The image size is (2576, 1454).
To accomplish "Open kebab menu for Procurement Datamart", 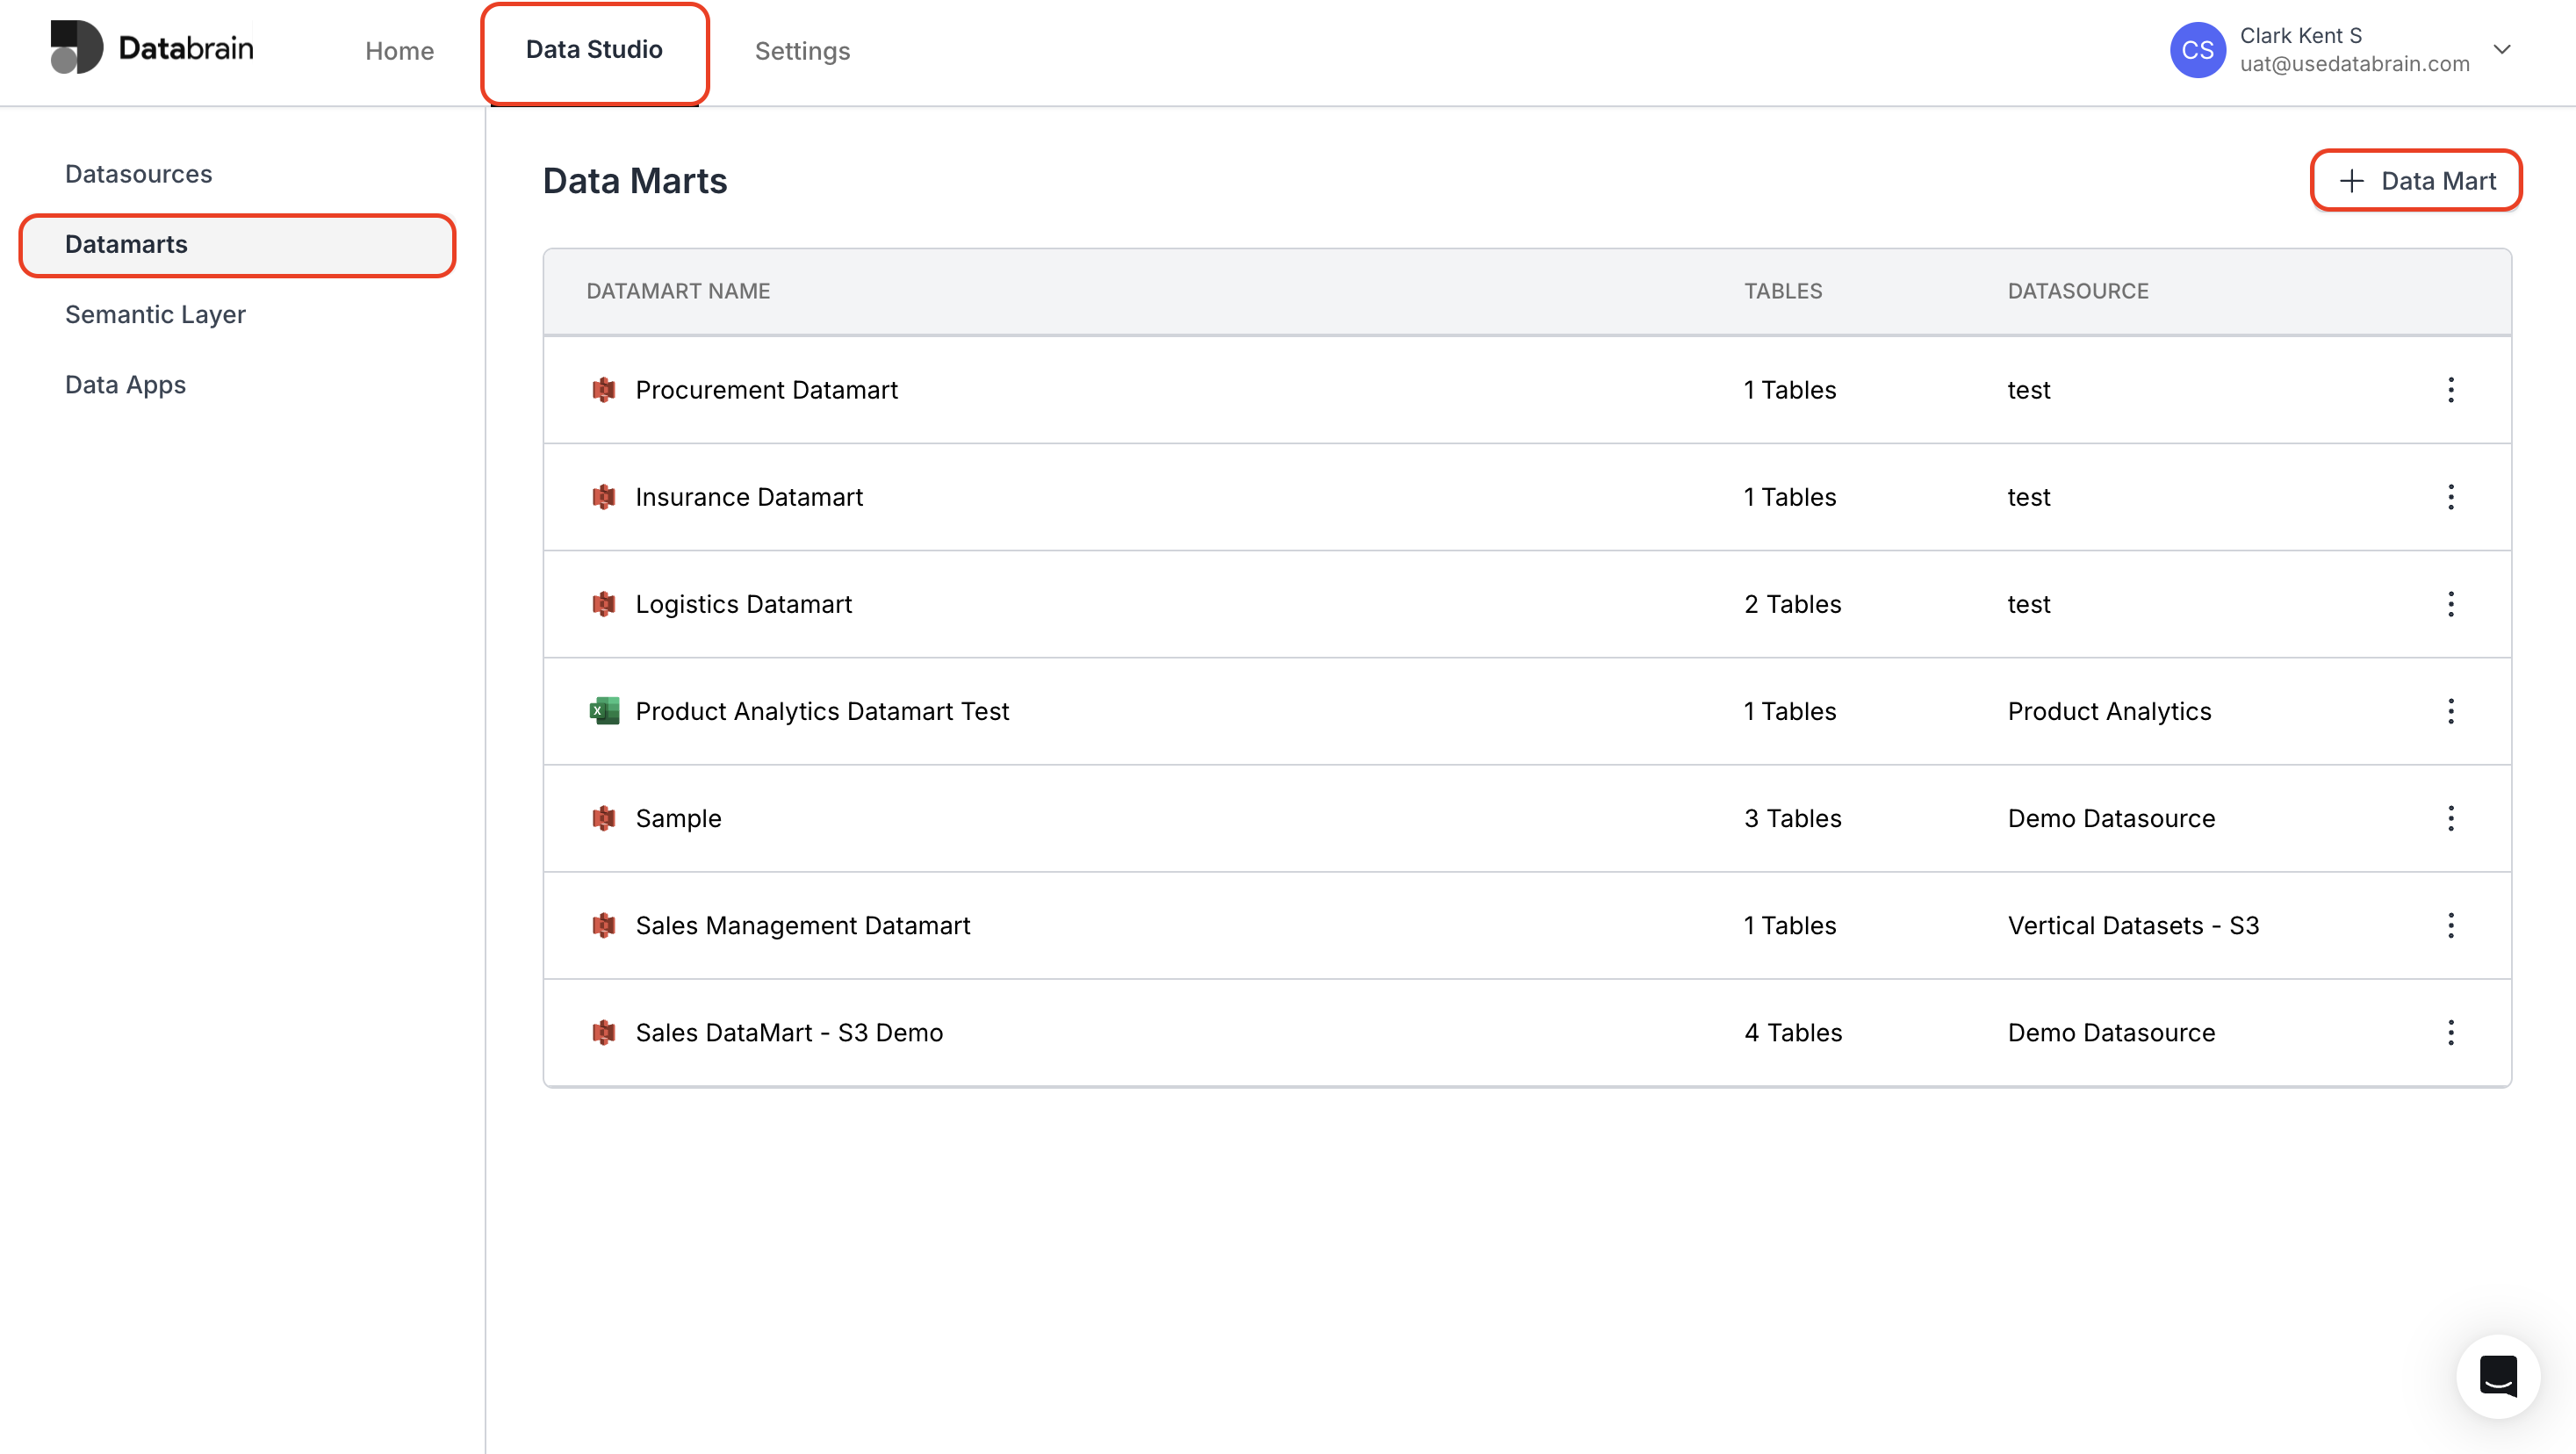I will coord(2450,390).
